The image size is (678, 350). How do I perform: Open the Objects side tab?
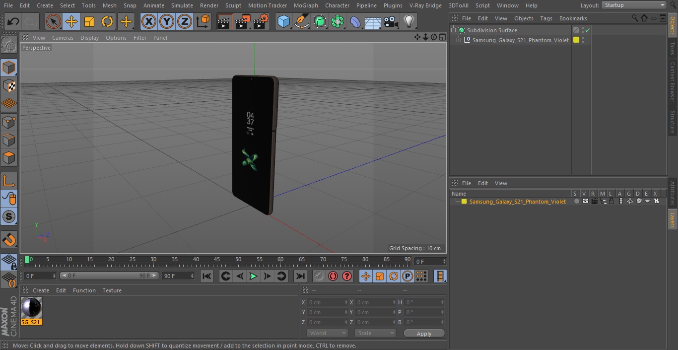[673, 25]
